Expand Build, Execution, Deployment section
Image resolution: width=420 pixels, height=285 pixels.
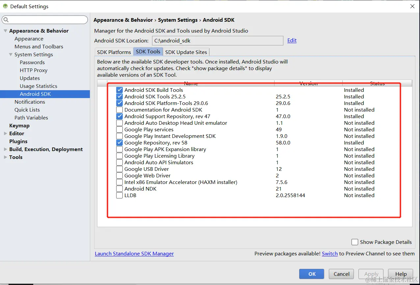(5, 149)
